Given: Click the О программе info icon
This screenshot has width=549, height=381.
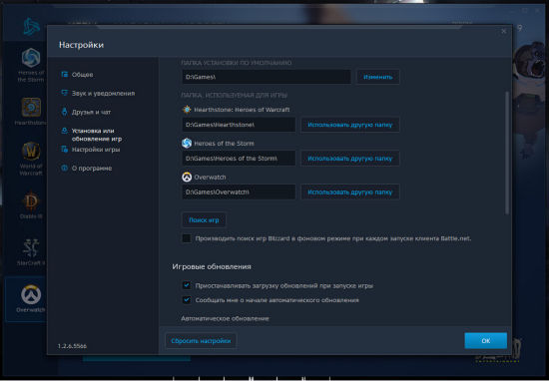Looking at the screenshot, I should pos(65,168).
